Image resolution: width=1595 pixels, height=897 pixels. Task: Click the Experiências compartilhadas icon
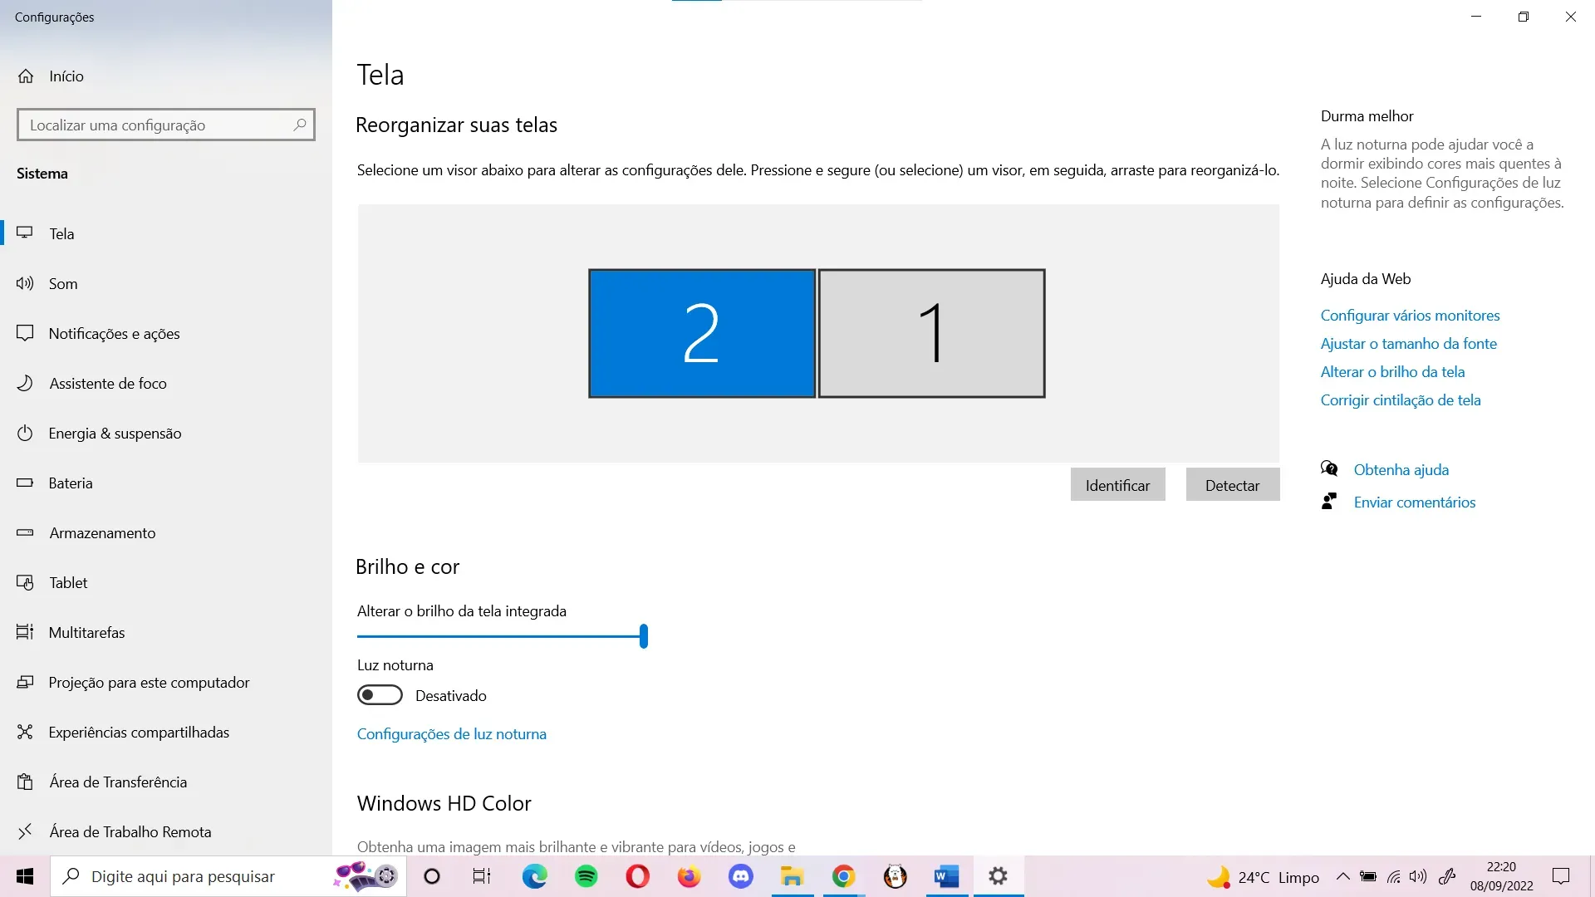(x=25, y=732)
